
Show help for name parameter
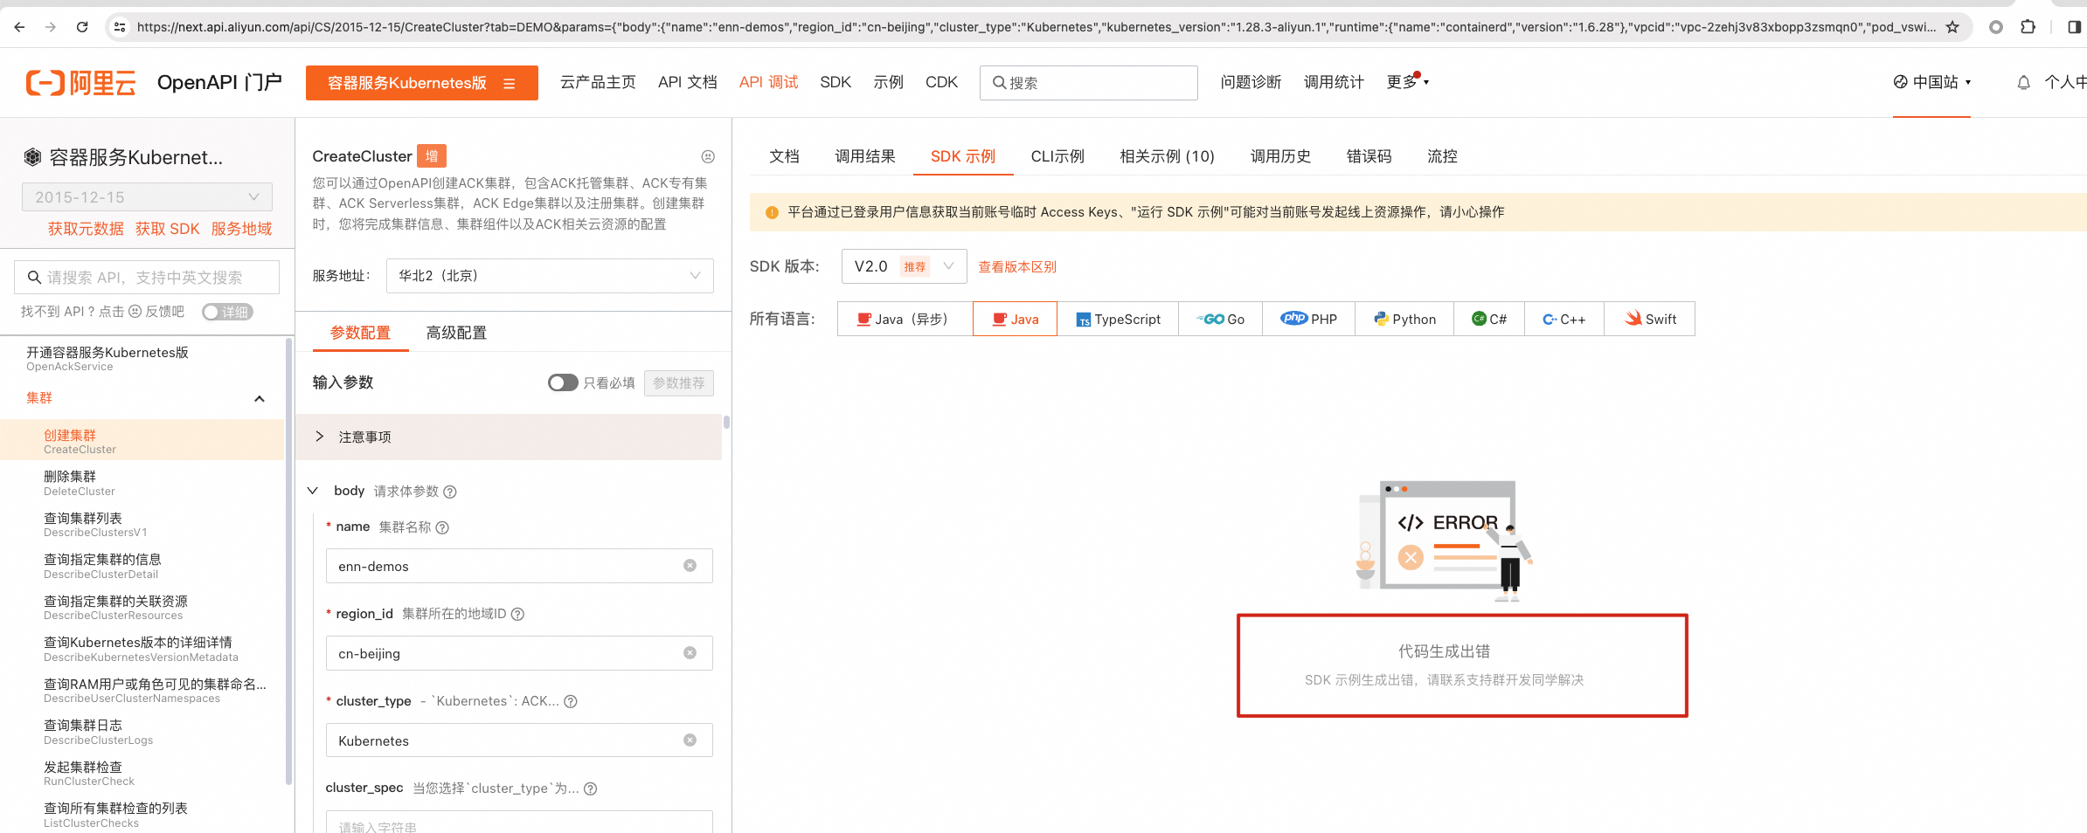(442, 527)
